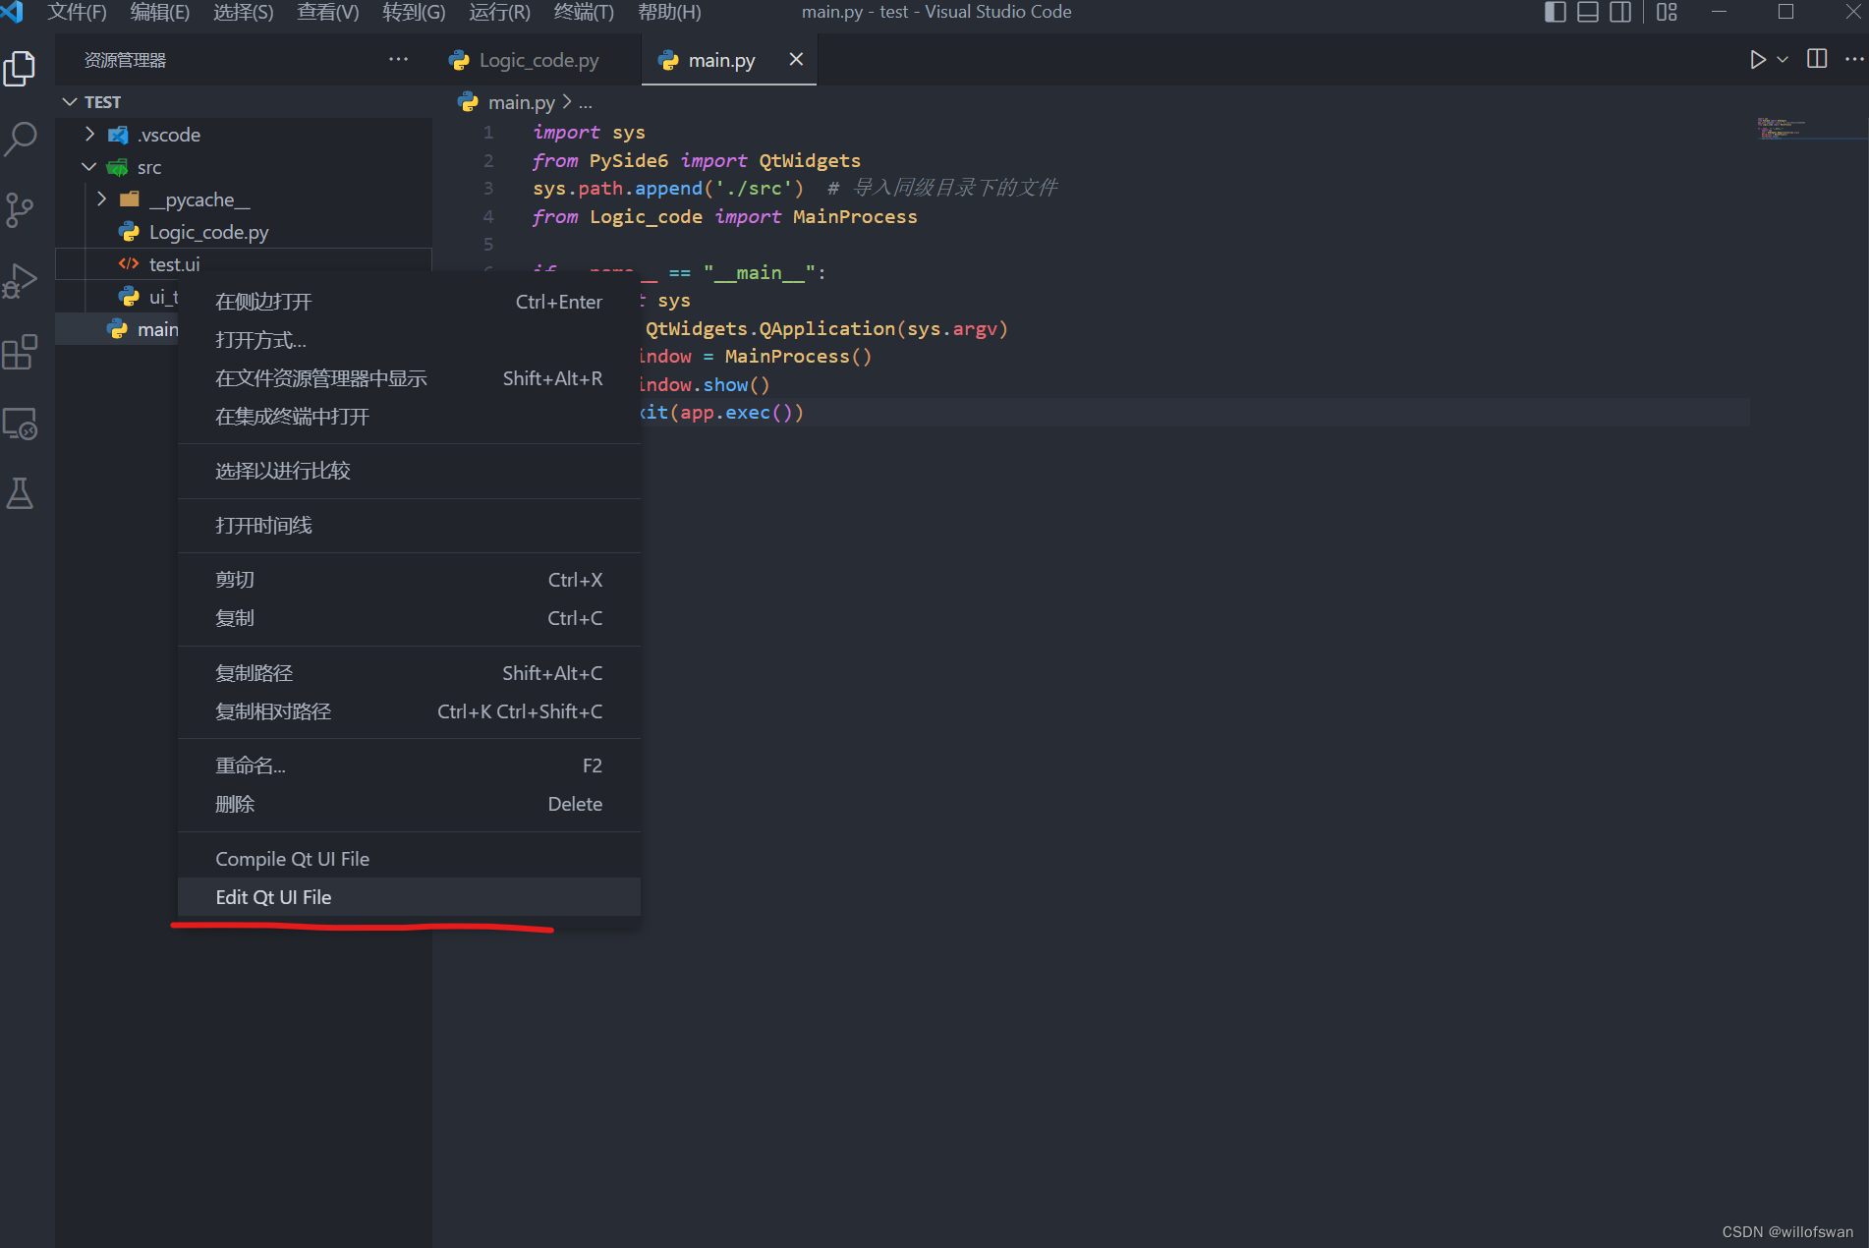Open Logic_code.py in the file tree
The height and width of the screenshot is (1248, 1869).
244,232
